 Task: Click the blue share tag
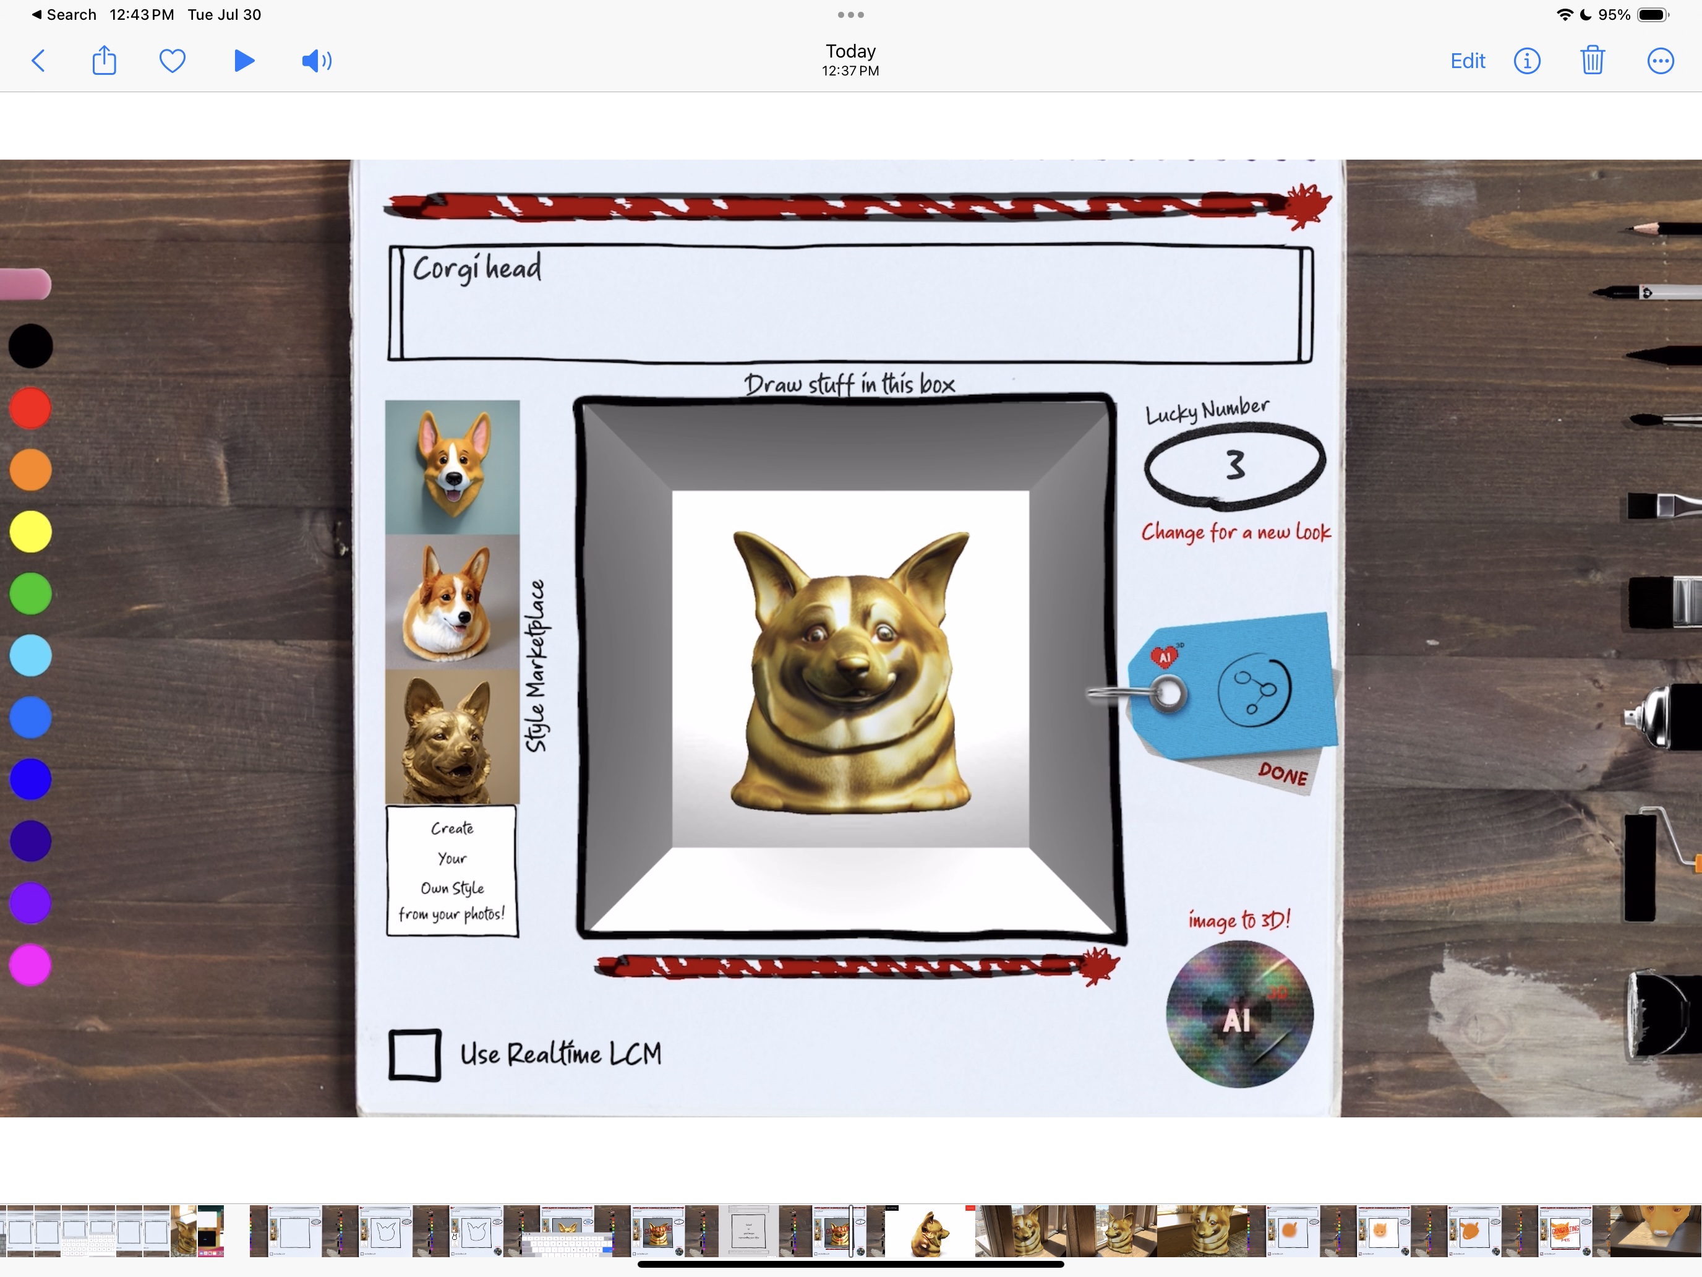click(1254, 687)
